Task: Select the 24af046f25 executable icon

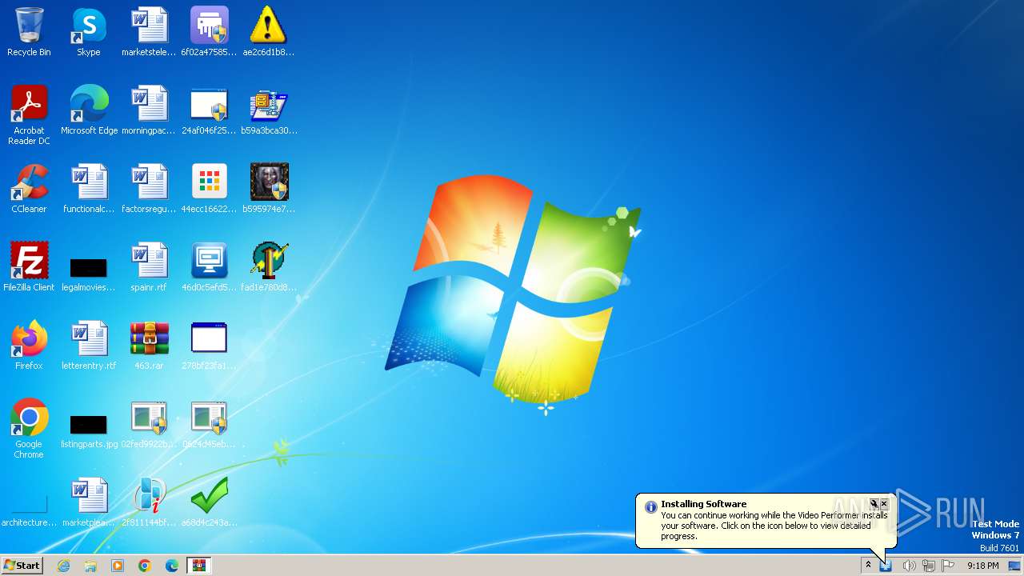Action: pyautogui.click(x=209, y=110)
